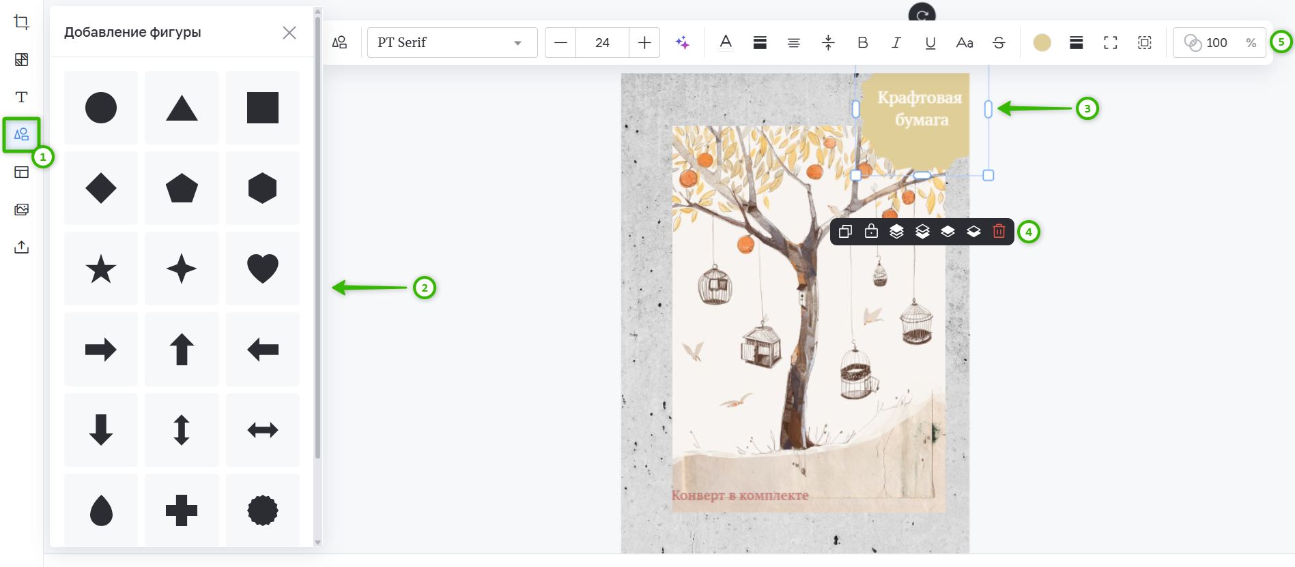Insert the pentagon shape
1295x567 pixels.
[x=182, y=188]
